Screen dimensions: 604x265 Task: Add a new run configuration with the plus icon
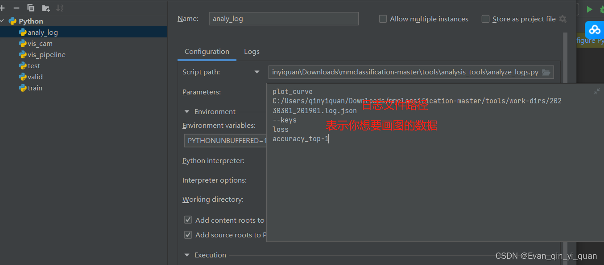[x=3, y=8]
